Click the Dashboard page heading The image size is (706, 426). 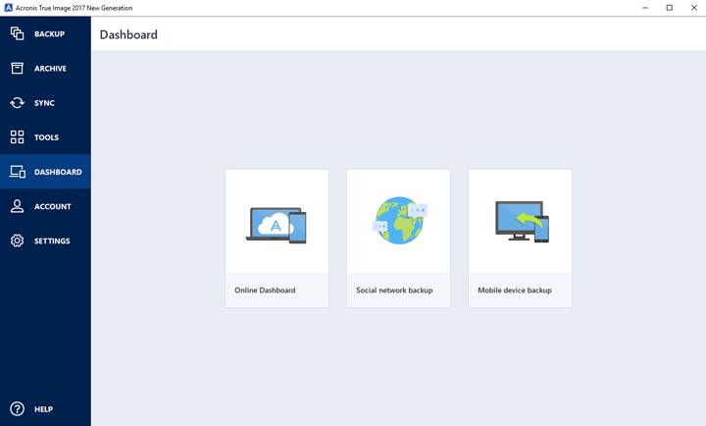tap(128, 34)
